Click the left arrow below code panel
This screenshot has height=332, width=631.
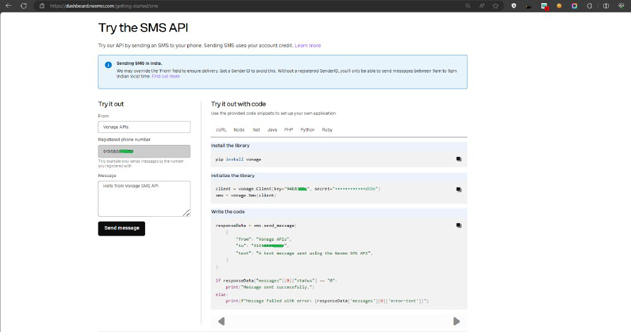pyautogui.click(x=221, y=321)
